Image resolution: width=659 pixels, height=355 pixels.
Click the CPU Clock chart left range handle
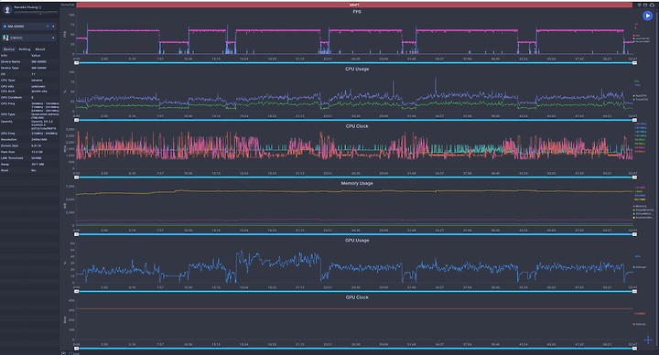tap(77, 177)
